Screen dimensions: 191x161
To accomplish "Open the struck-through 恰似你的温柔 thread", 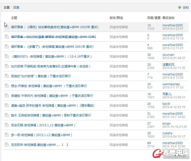I will click(x=53, y=37).
